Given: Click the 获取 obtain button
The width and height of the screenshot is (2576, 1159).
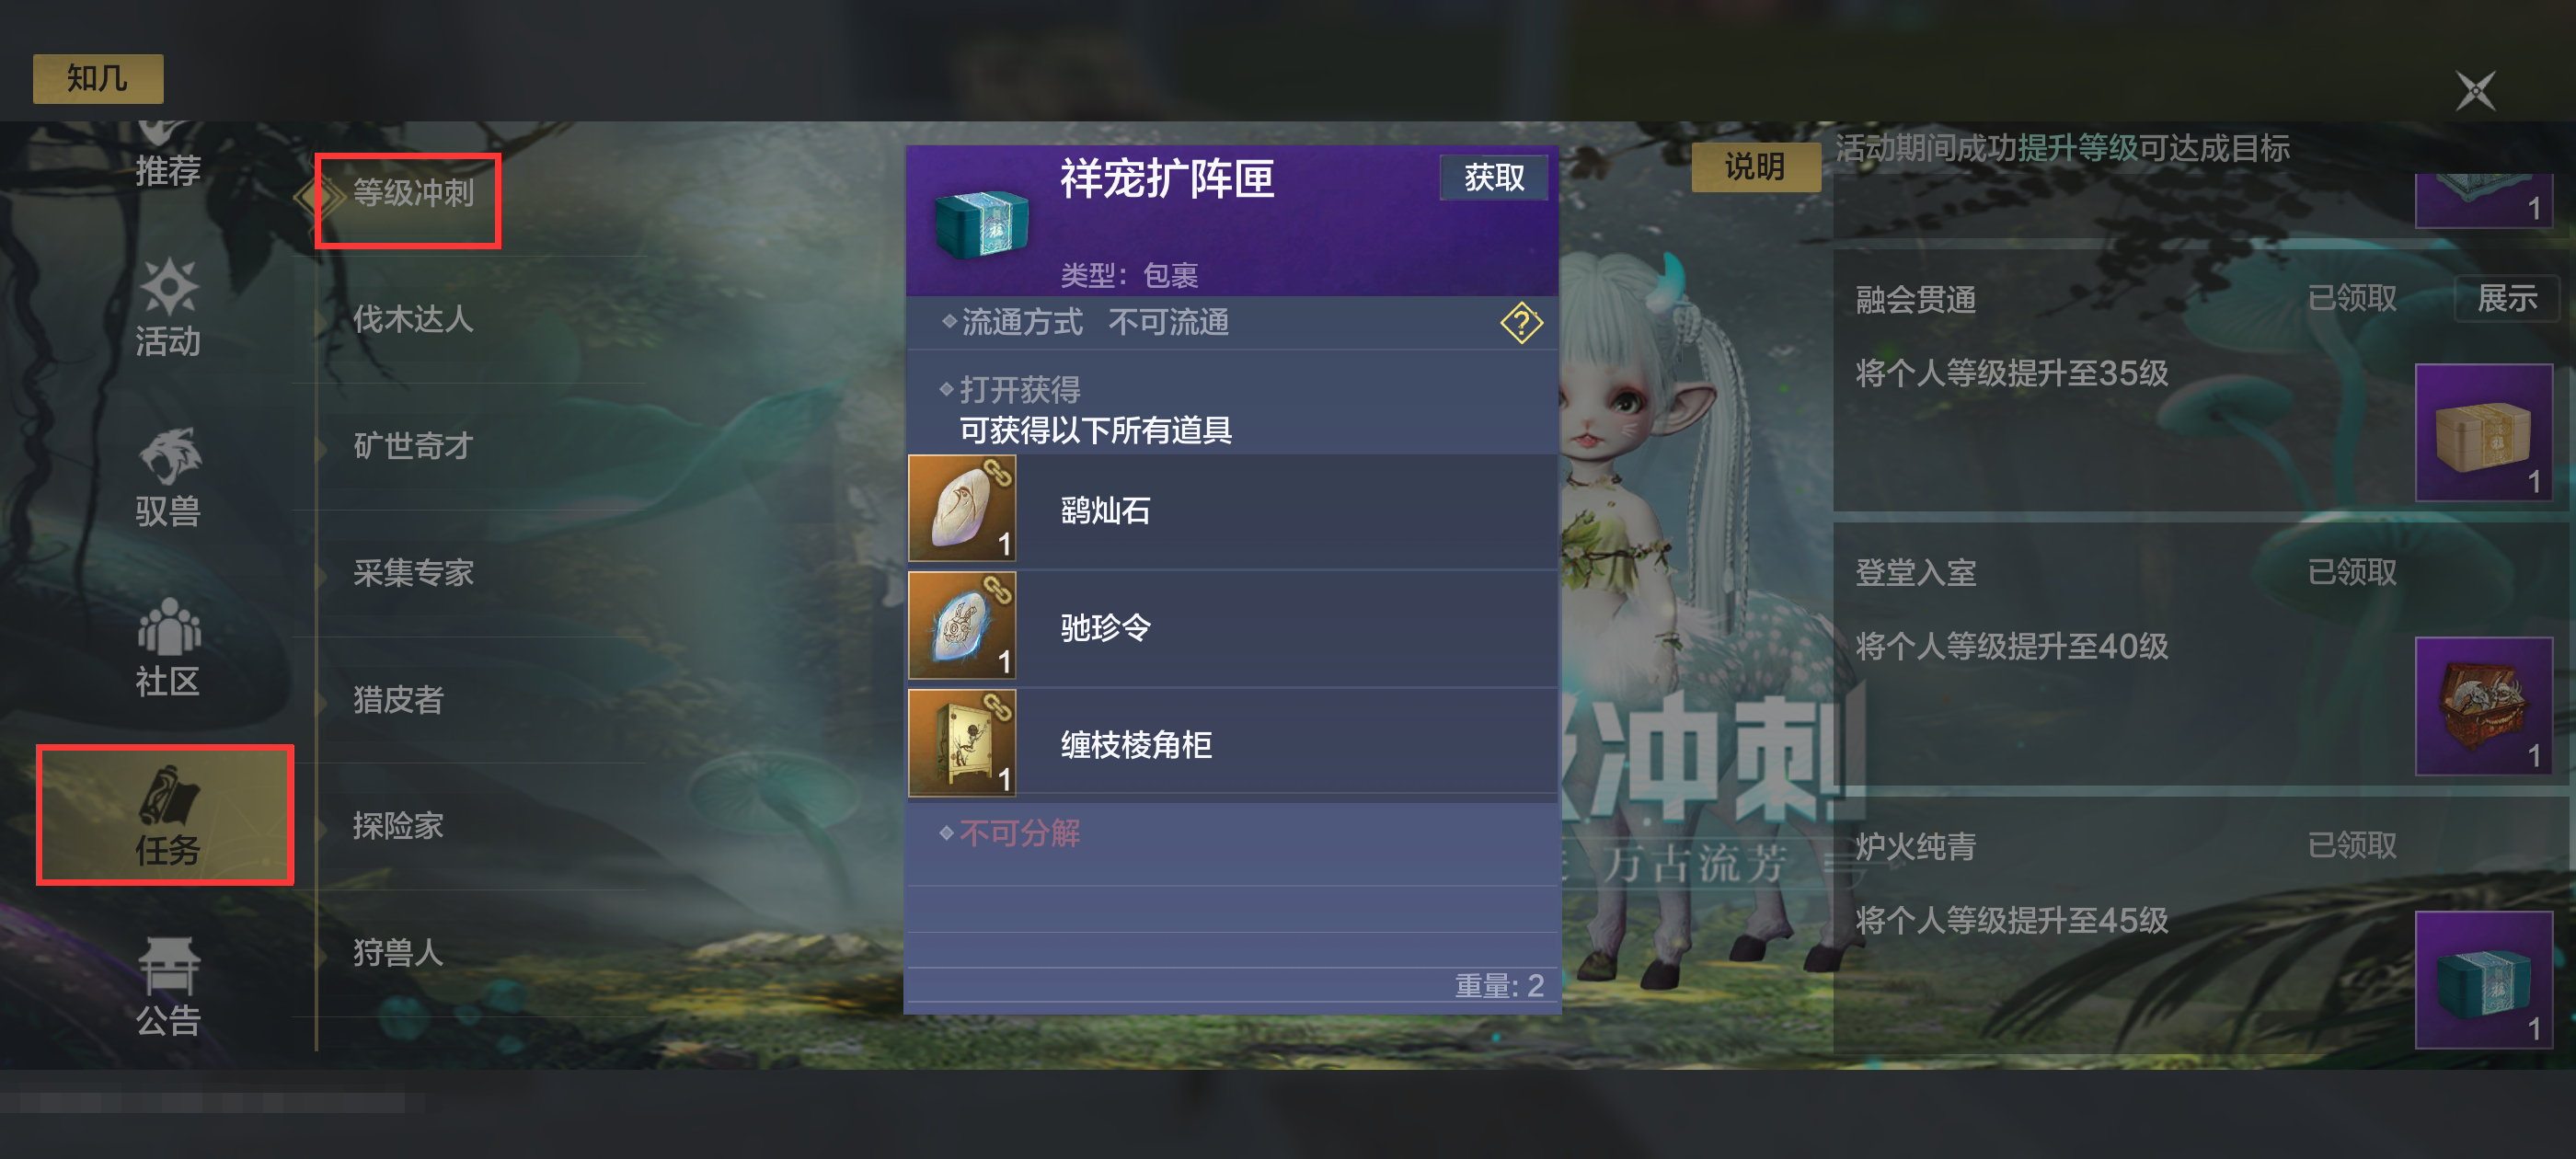Looking at the screenshot, I should 1493,178.
